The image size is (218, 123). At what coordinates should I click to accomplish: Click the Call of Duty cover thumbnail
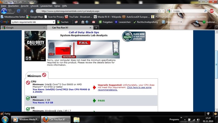click(35, 46)
